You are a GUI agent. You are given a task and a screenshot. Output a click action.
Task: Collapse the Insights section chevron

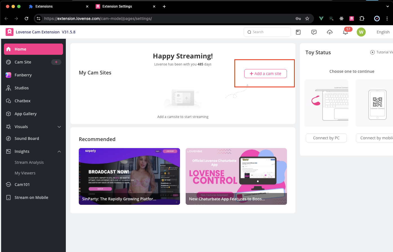click(x=59, y=151)
